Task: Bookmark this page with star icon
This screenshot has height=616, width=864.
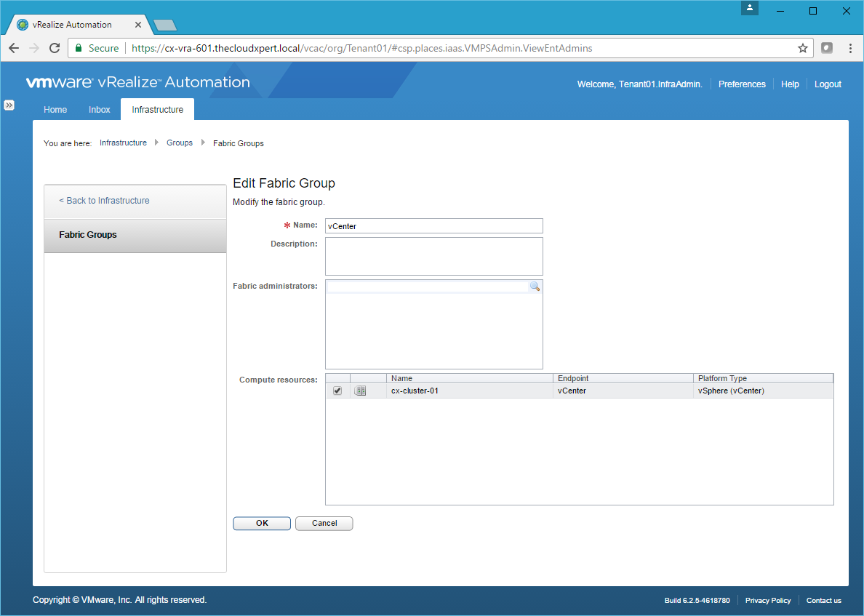Action: pyautogui.click(x=803, y=48)
